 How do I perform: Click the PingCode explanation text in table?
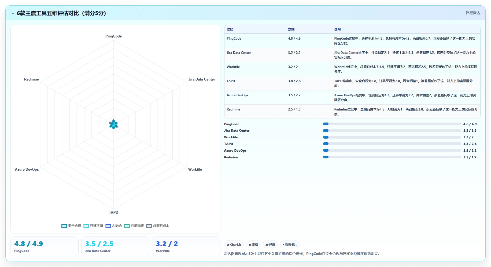click(x=405, y=41)
